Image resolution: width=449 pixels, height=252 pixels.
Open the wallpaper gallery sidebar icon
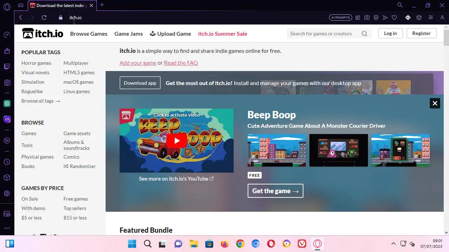pos(7,213)
